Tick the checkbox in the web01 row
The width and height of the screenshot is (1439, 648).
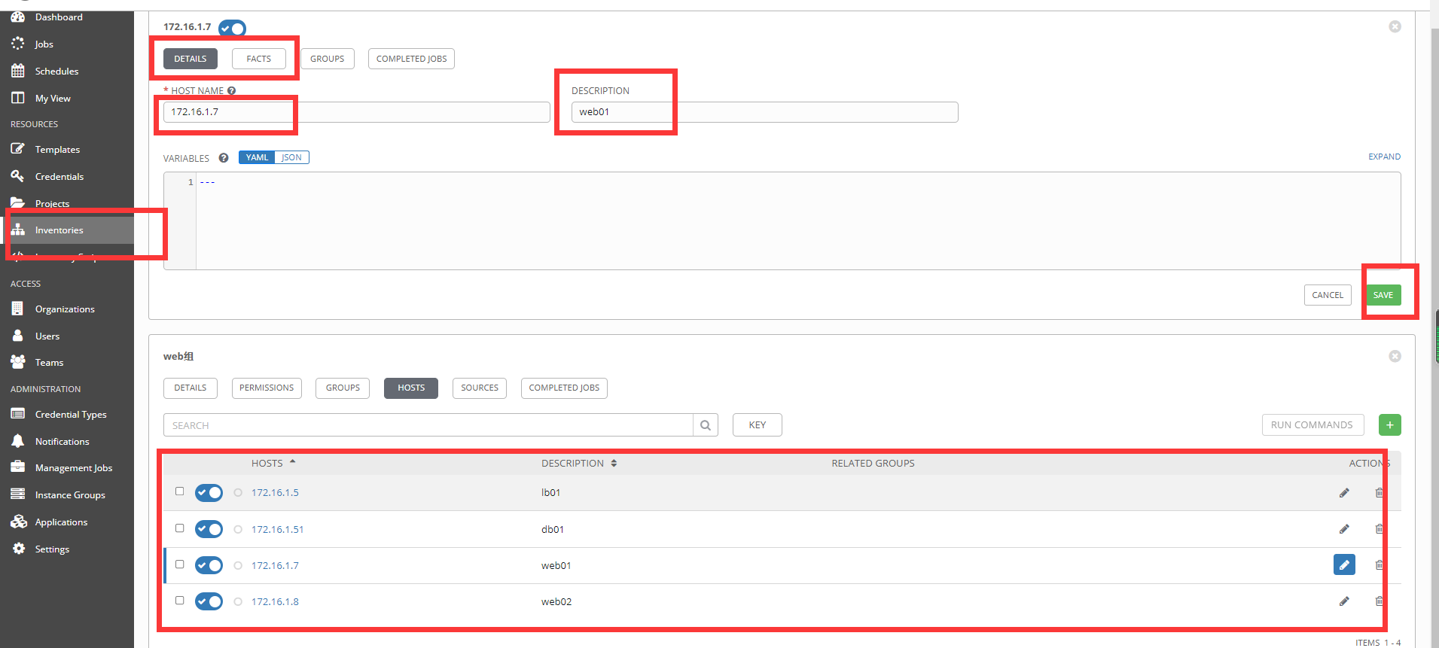tap(179, 564)
